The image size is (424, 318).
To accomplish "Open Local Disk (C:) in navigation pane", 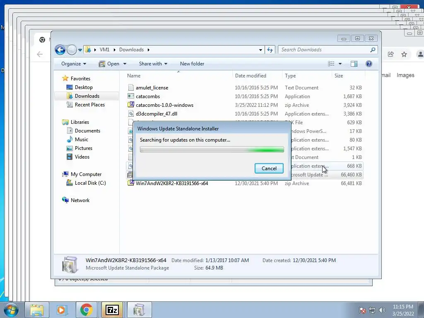I will [90, 183].
